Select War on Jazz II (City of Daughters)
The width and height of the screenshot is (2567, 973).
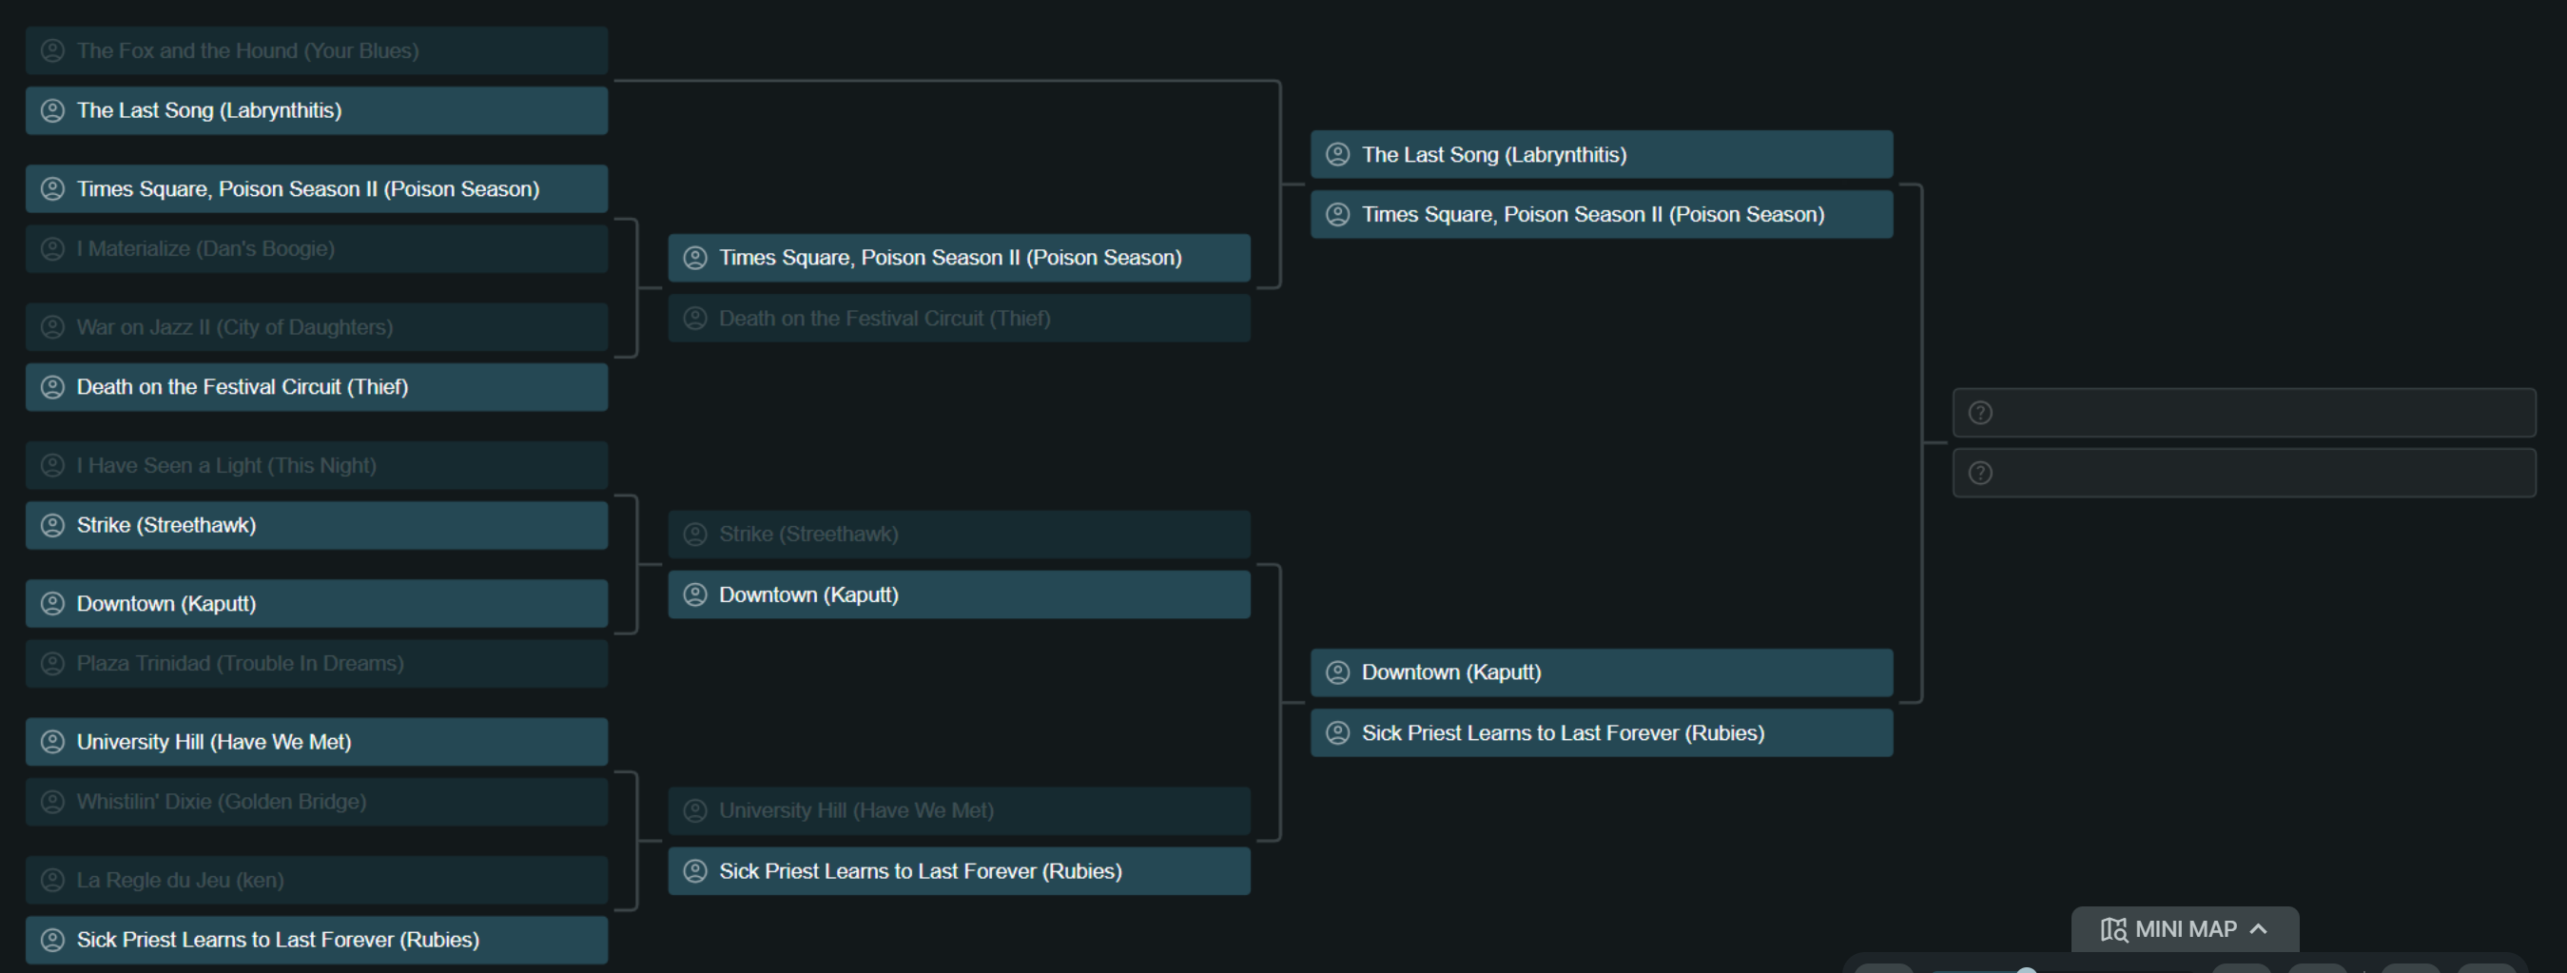[x=317, y=327]
